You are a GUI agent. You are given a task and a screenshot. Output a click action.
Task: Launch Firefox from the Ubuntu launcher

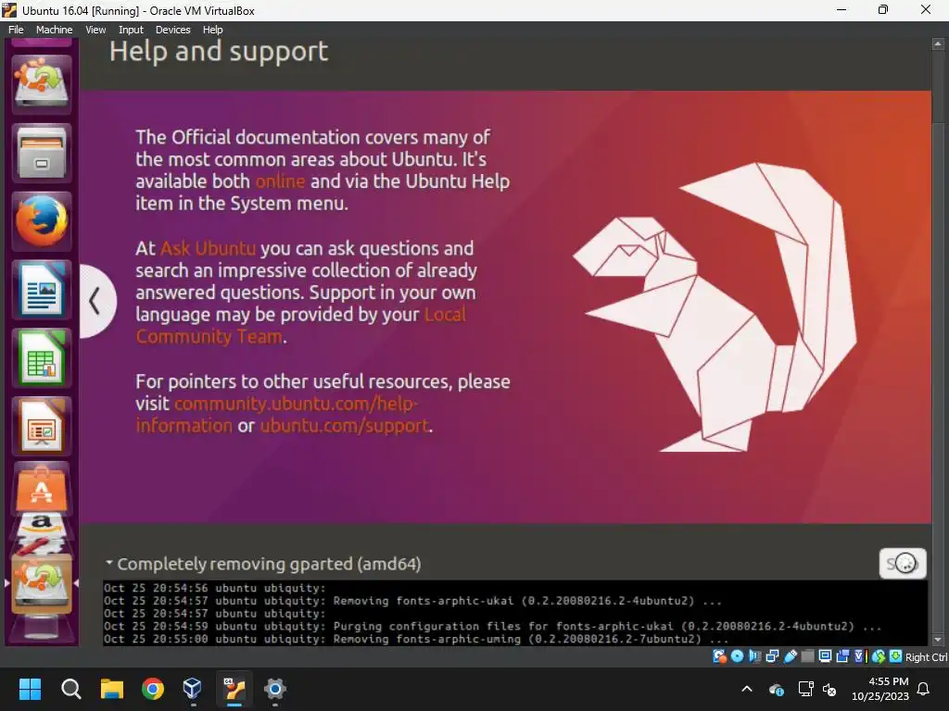[41, 221]
